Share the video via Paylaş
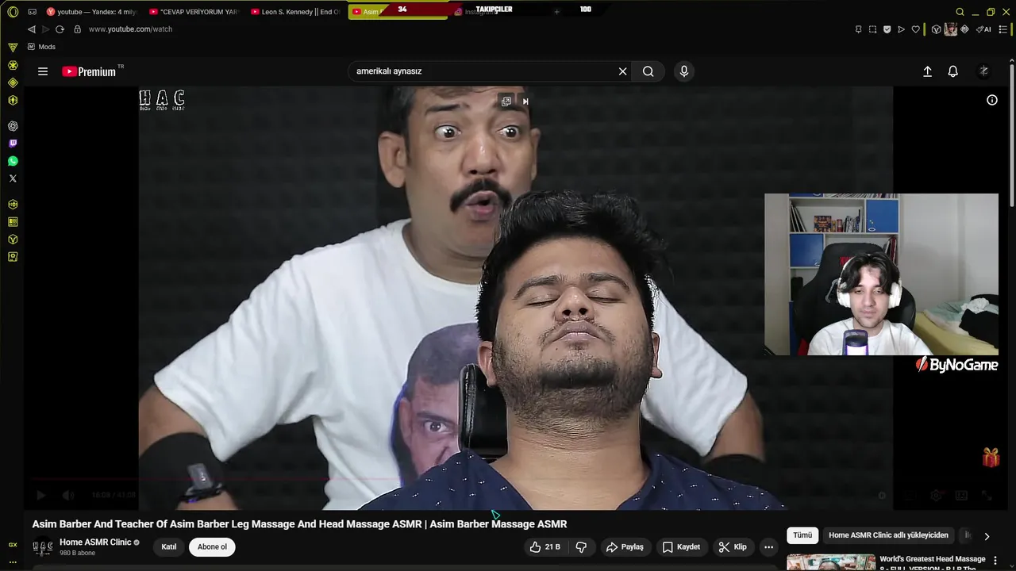This screenshot has height=571, width=1016. point(625,546)
